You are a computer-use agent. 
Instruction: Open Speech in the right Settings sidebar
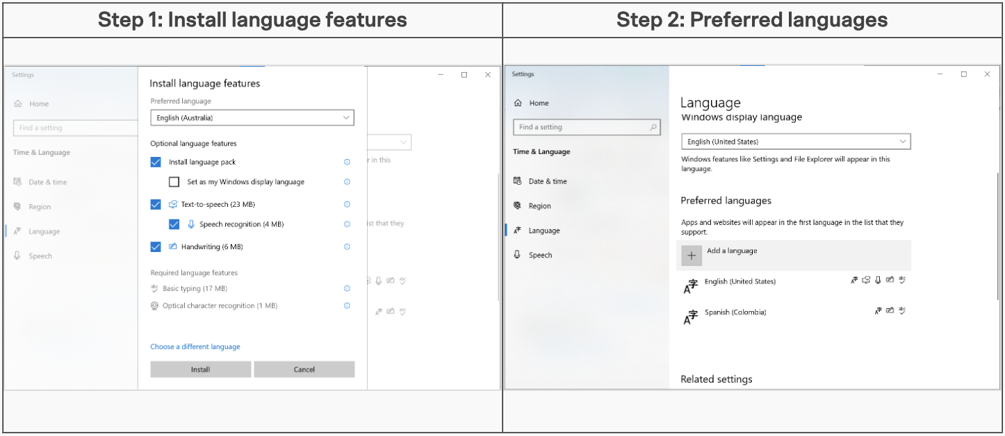[540, 255]
